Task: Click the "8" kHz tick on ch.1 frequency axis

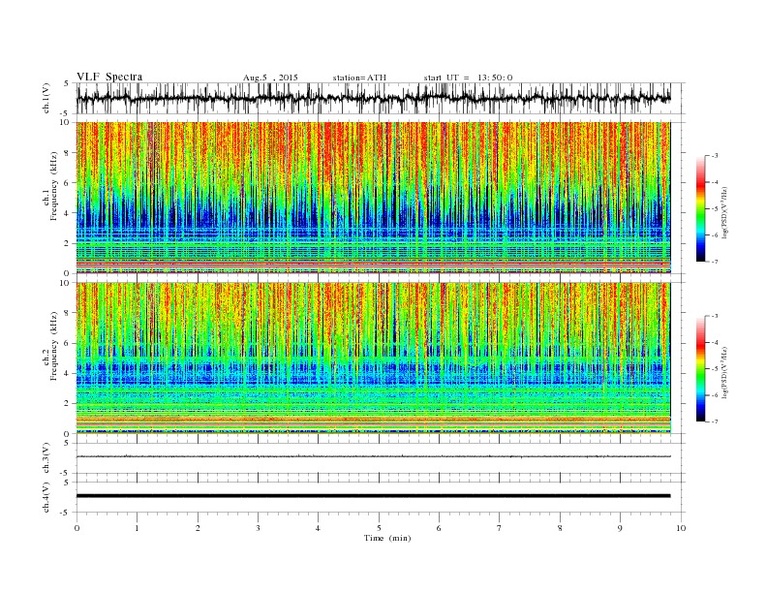Action: click(x=68, y=153)
